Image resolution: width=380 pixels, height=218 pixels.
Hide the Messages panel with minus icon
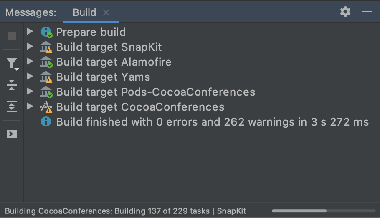(x=367, y=12)
